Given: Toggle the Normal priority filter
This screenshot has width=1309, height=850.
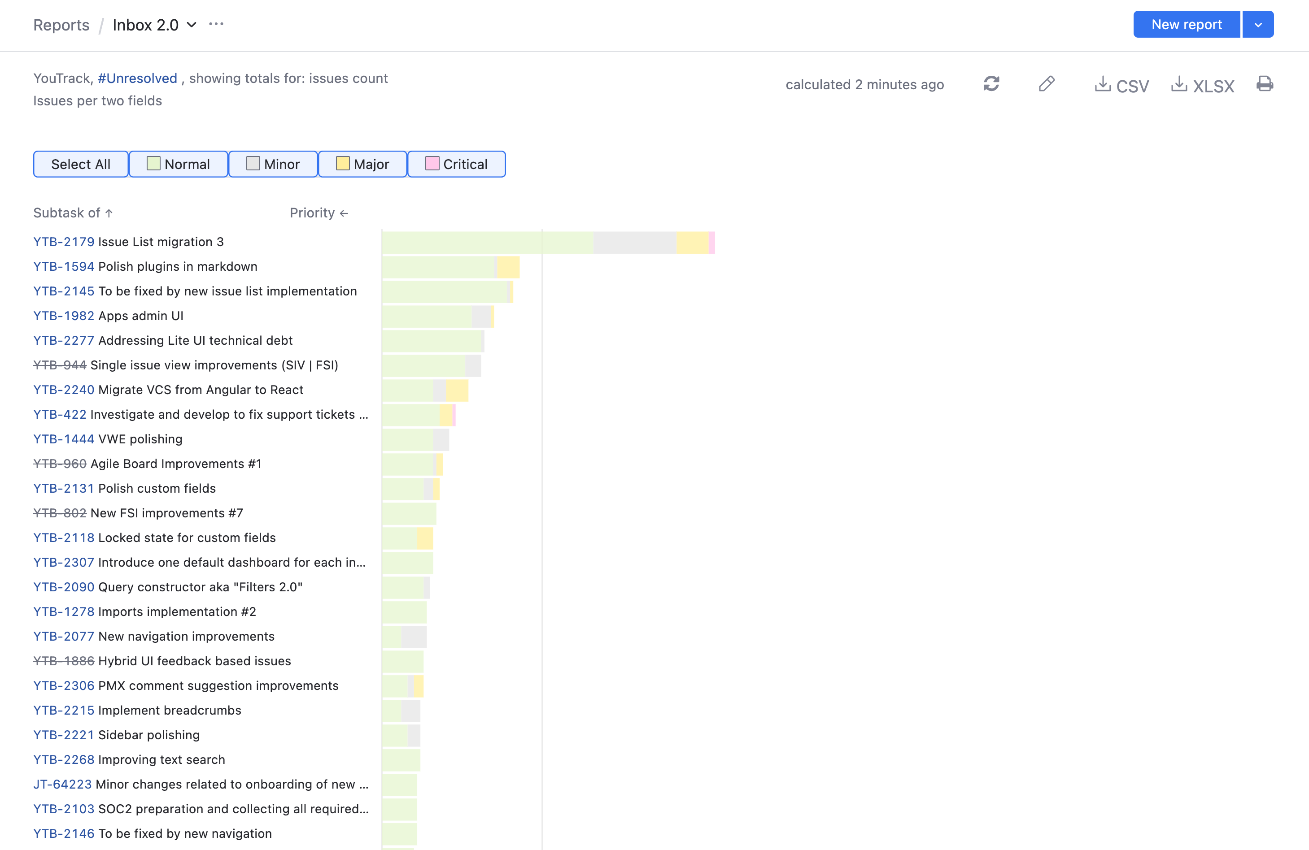Looking at the screenshot, I should [178, 164].
